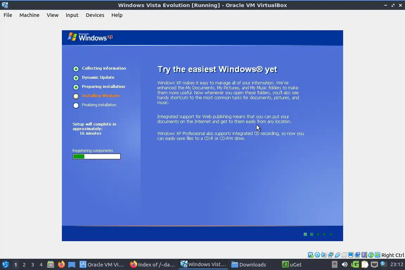Launch the file manager from the panel
The width and height of the screenshot is (405, 270).
coord(51,265)
